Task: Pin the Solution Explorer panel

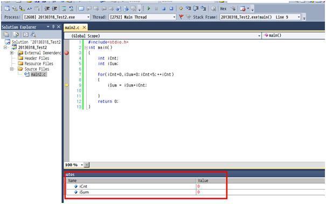Action: click(x=53, y=27)
